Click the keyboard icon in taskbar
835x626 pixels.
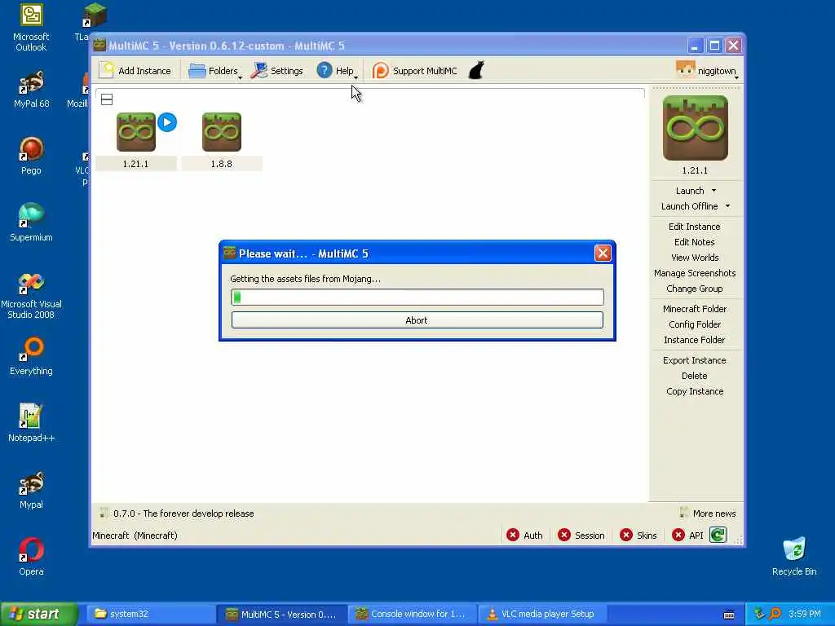pos(729,615)
